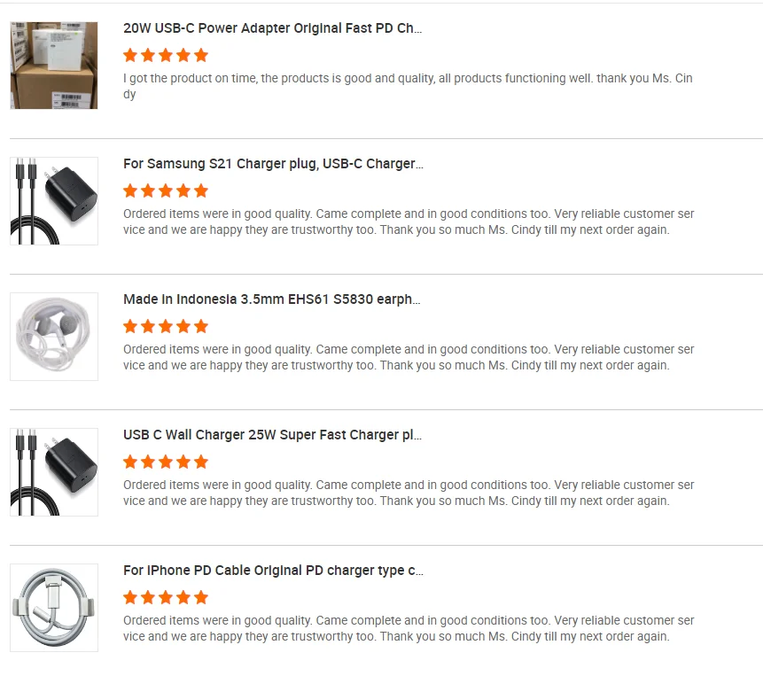Click the review text below the iPhone PD cable
Screen dimensions: 763x676
coord(409,628)
